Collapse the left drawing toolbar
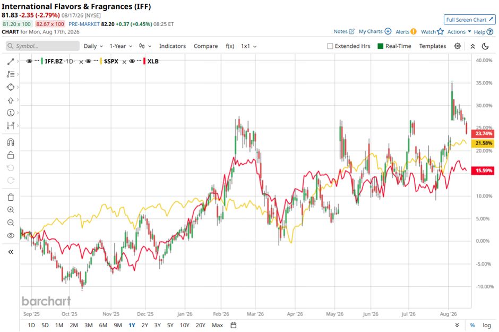 (11, 252)
